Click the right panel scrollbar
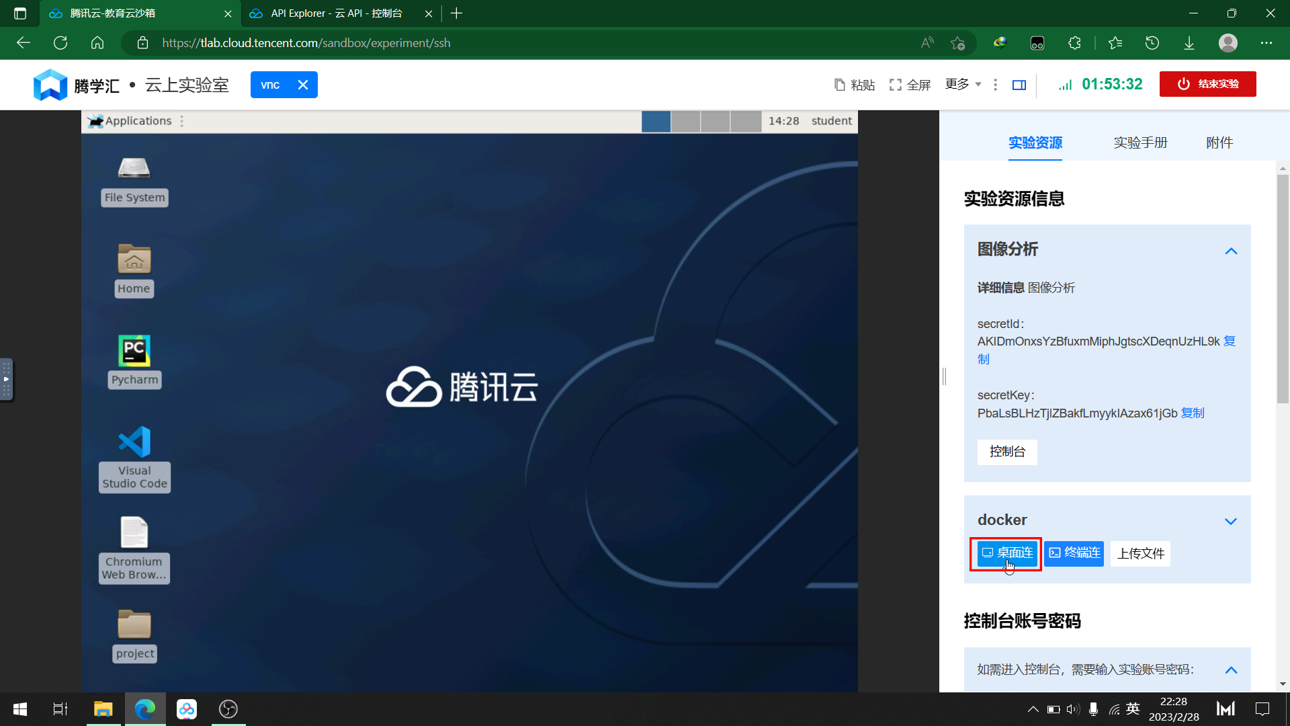 (1283, 289)
